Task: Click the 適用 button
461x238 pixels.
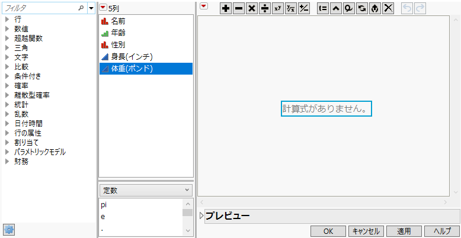Action: 404,231
